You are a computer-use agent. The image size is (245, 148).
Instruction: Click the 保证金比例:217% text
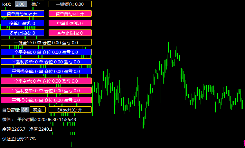point(19,139)
